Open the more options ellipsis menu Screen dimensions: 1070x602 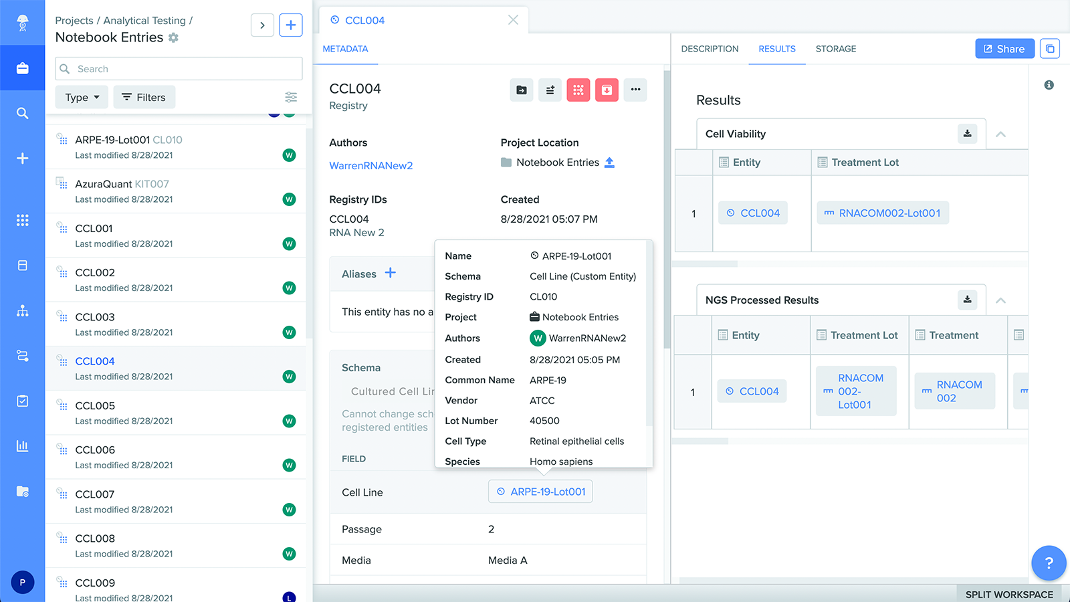click(x=635, y=90)
